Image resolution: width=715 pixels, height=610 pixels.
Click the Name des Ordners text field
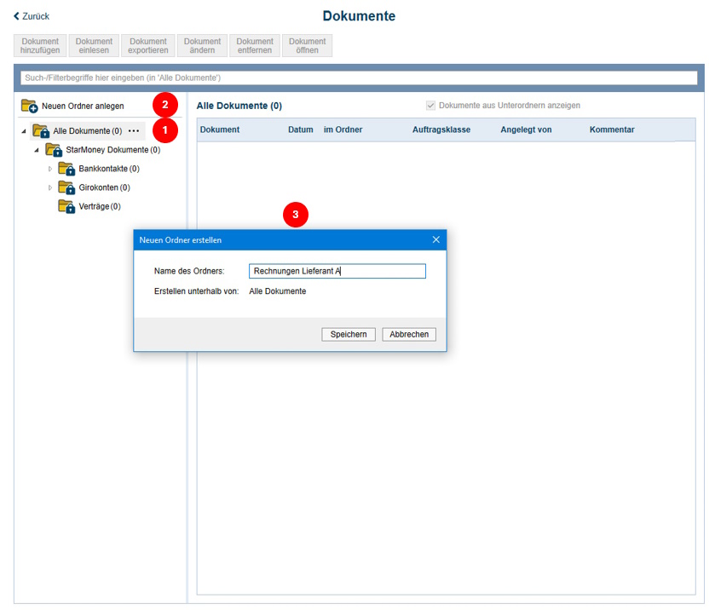tap(337, 271)
